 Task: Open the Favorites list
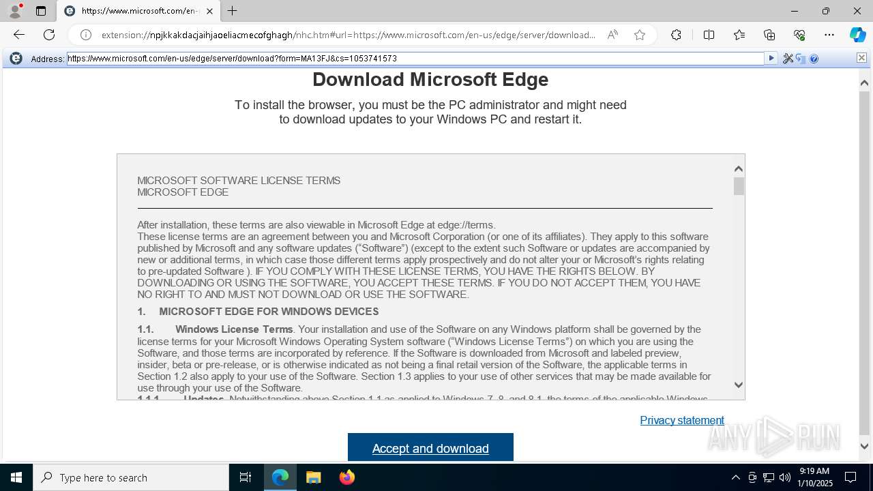coord(739,35)
